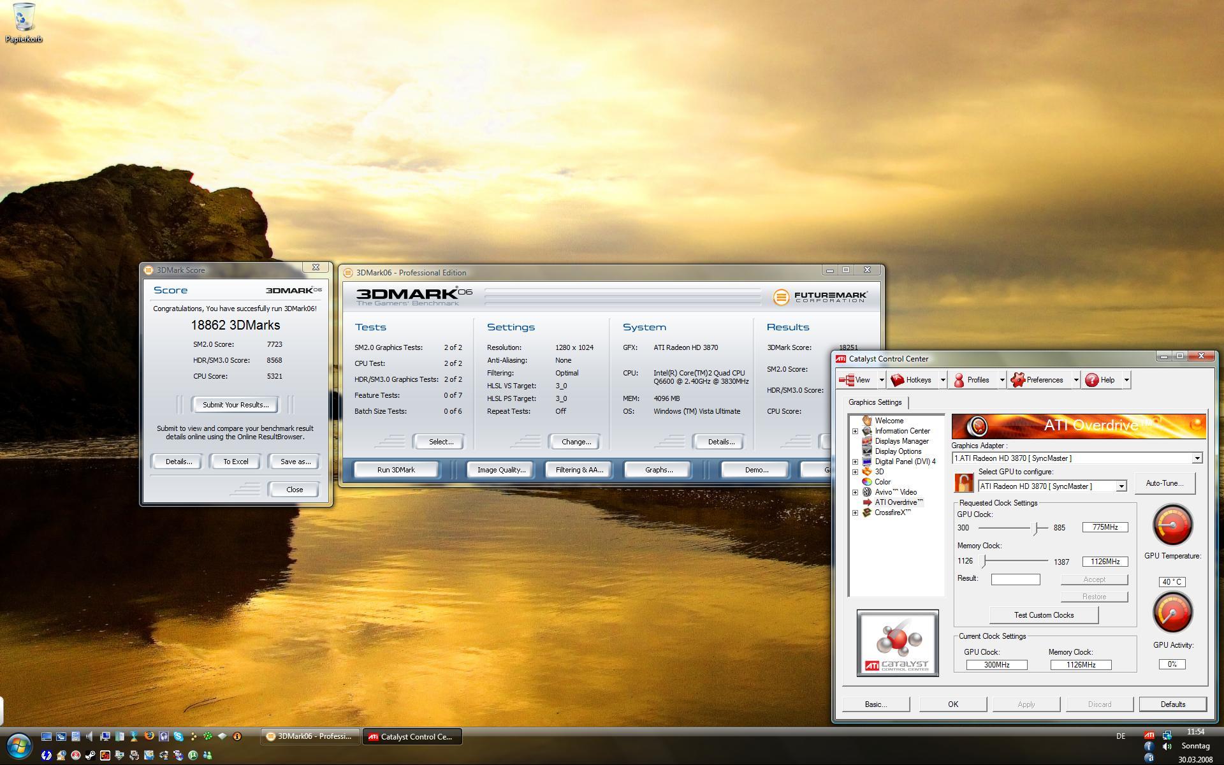Click the Catalyst Control Center logo image

point(898,643)
